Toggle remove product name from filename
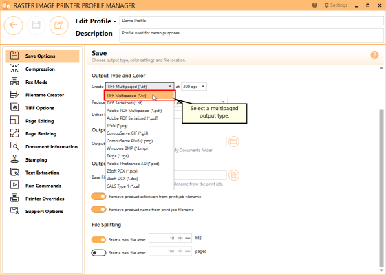Viewport: 386px width, 275px height. pyautogui.click(x=98, y=210)
